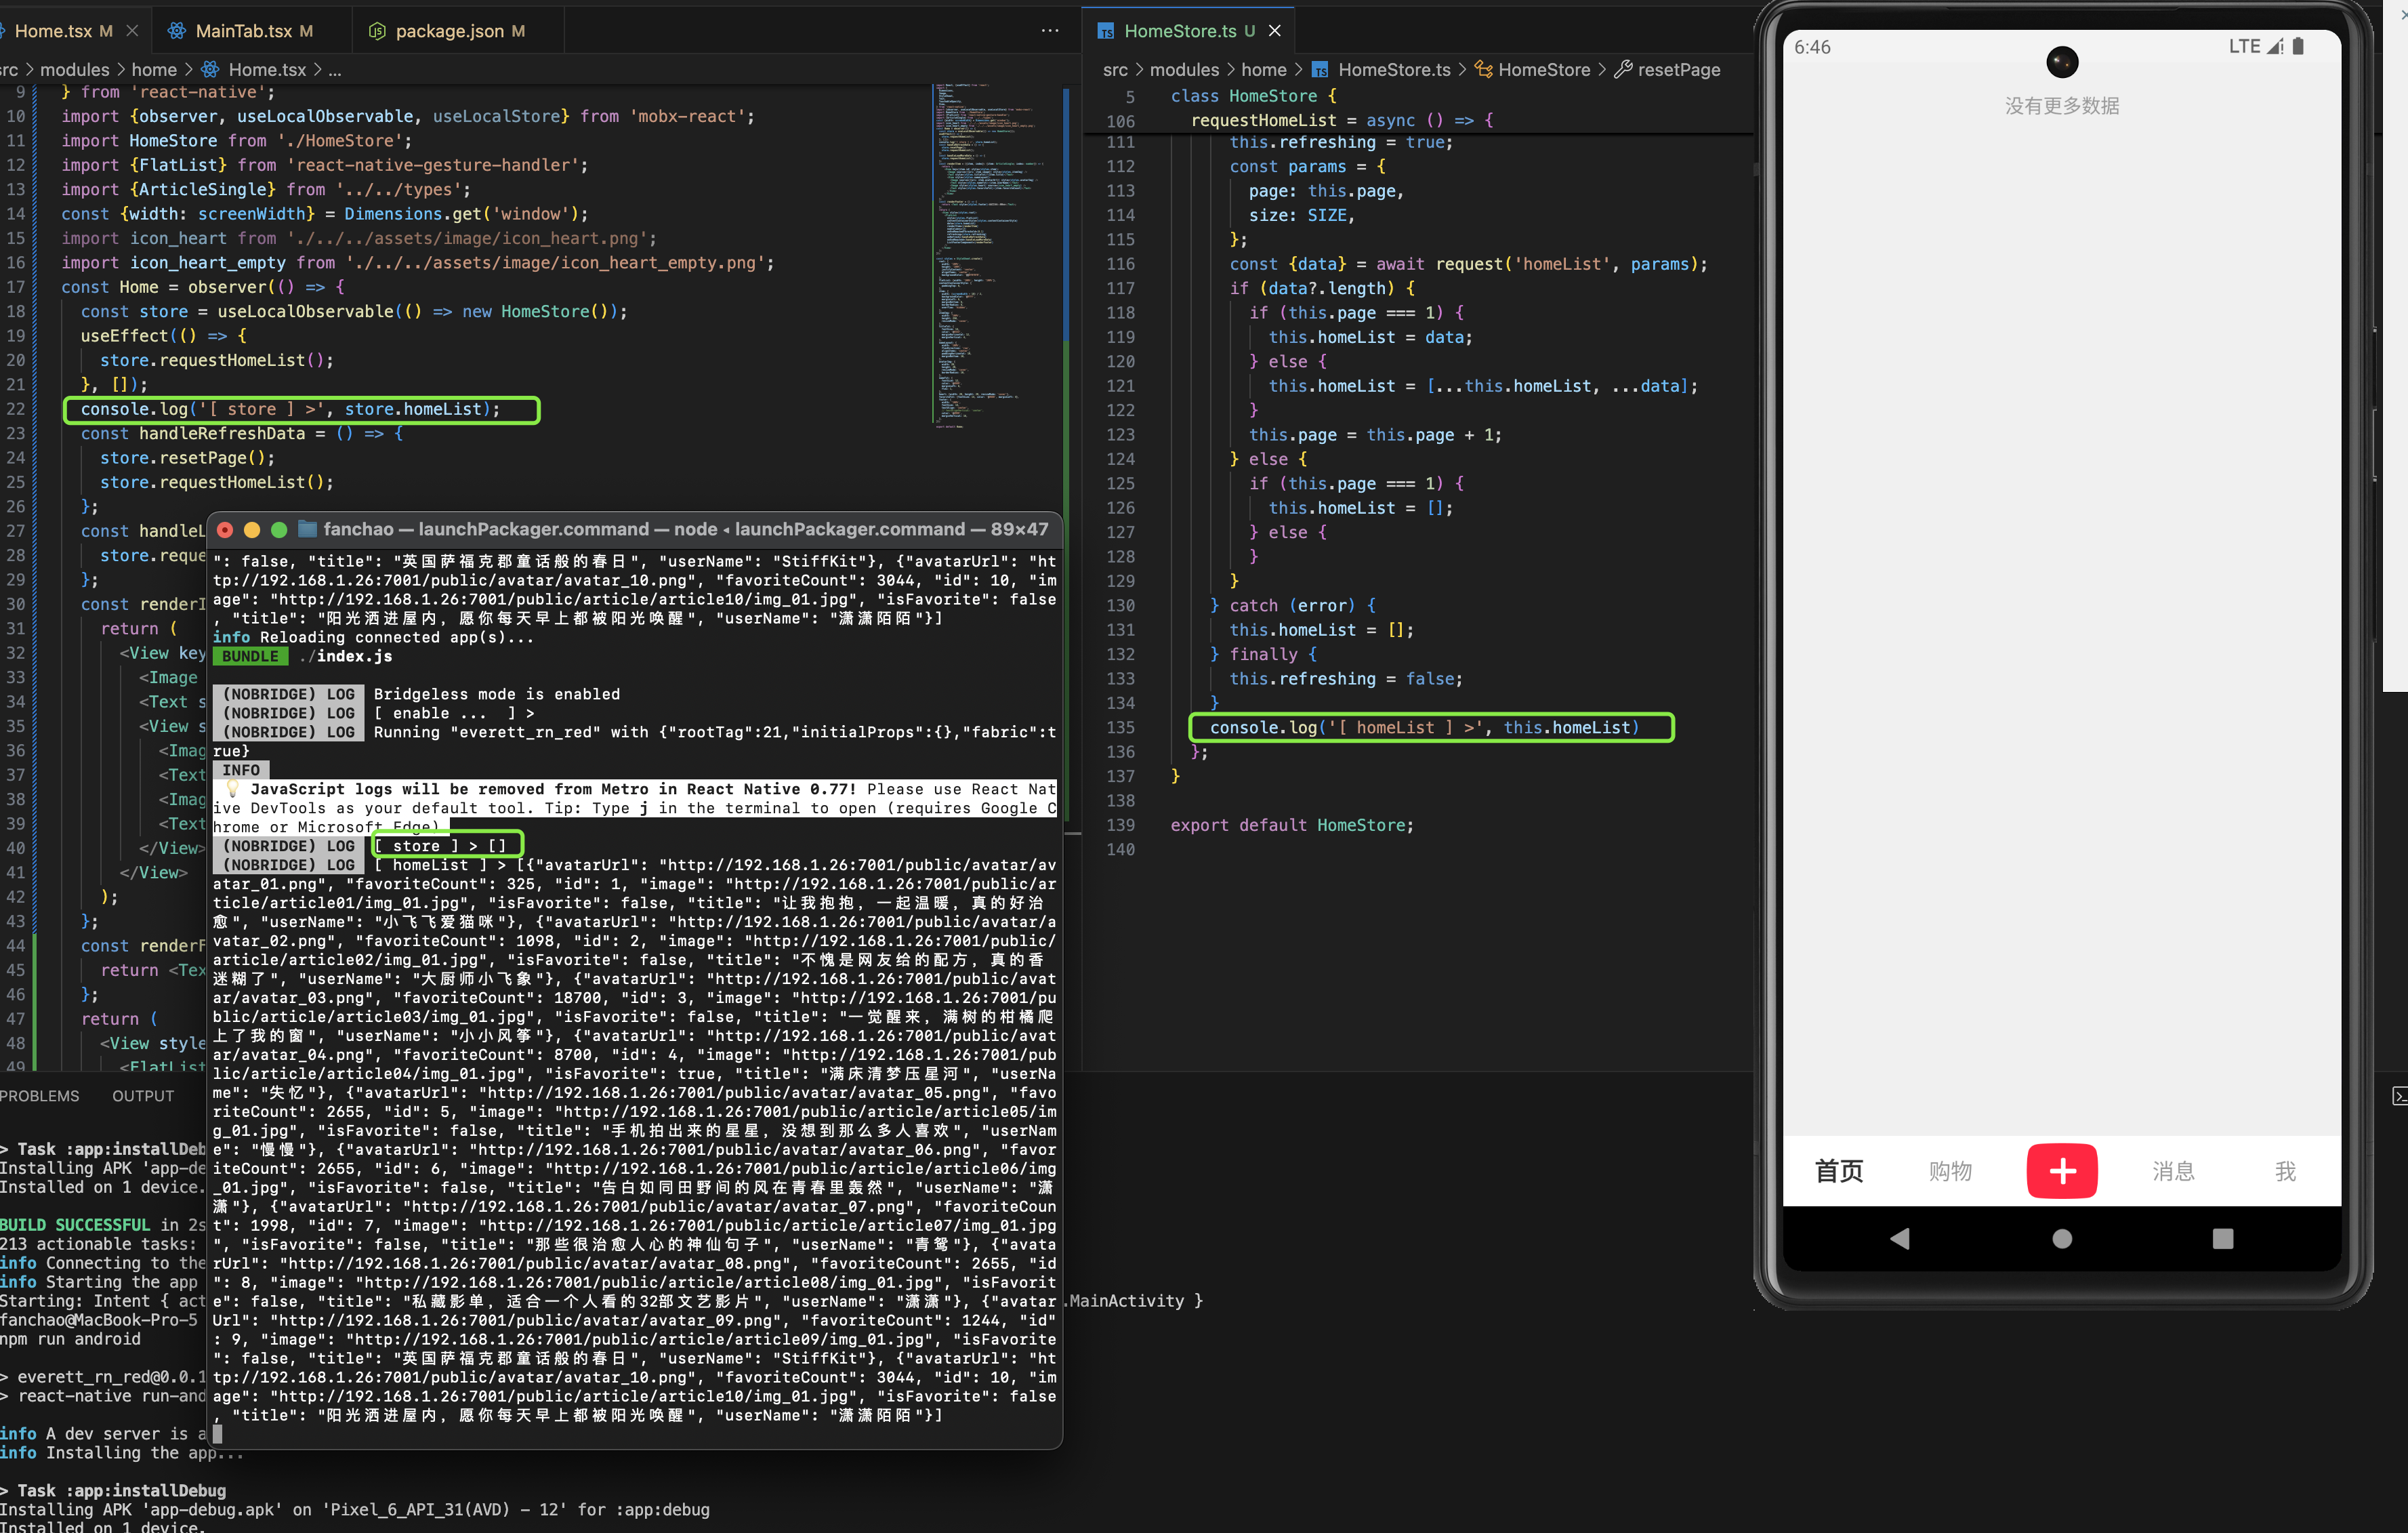The width and height of the screenshot is (2408, 1533).
Task: Click the React icon on MainTab.tsx tab
Action: pyautogui.click(x=177, y=31)
